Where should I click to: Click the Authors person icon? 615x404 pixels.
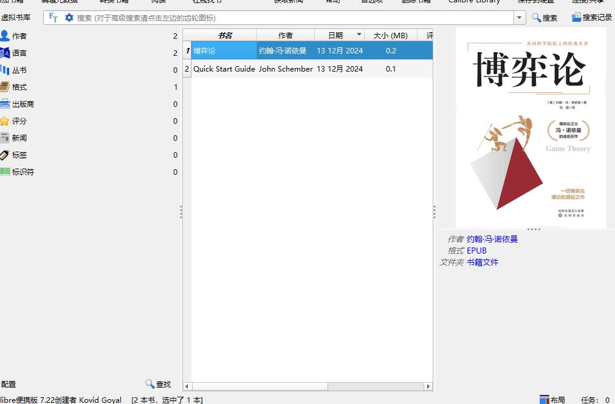tap(5, 36)
